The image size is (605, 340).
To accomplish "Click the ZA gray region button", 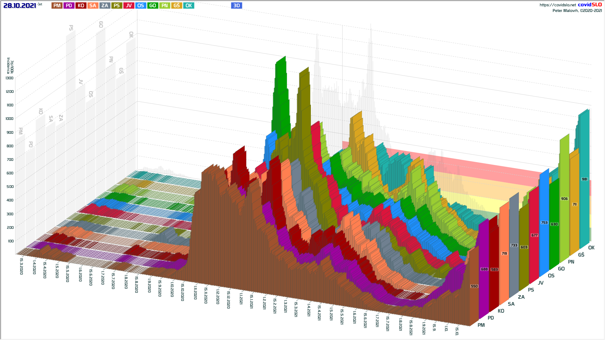I will pos(105,6).
